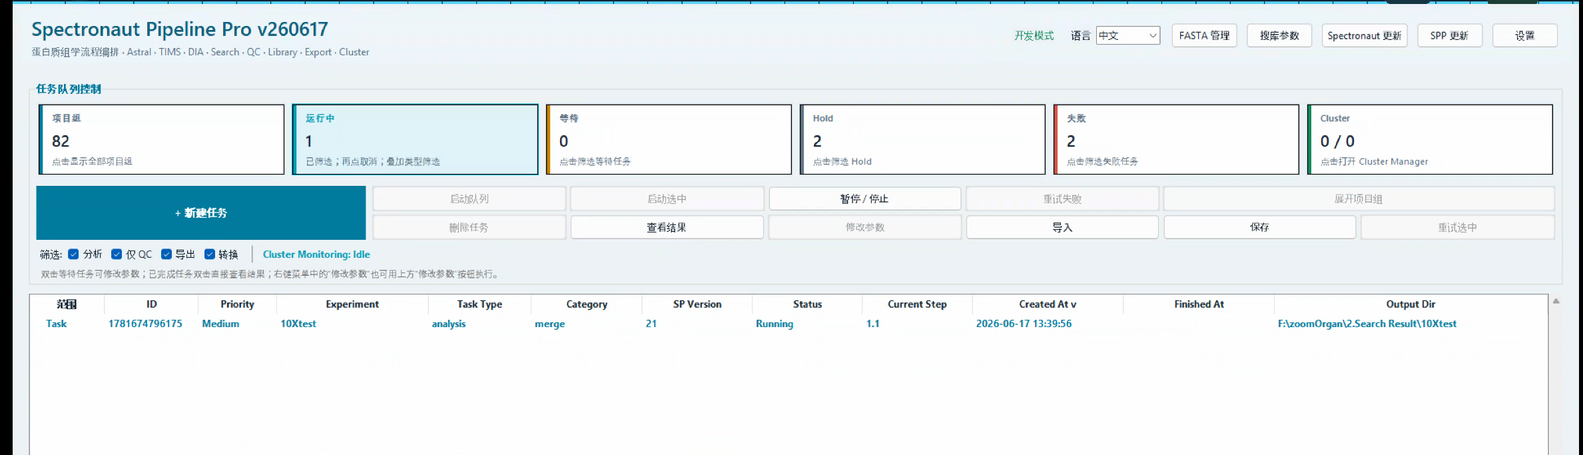The width and height of the screenshot is (1583, 455).
Task: Sort by the Experiment column header
Action: 352,304
